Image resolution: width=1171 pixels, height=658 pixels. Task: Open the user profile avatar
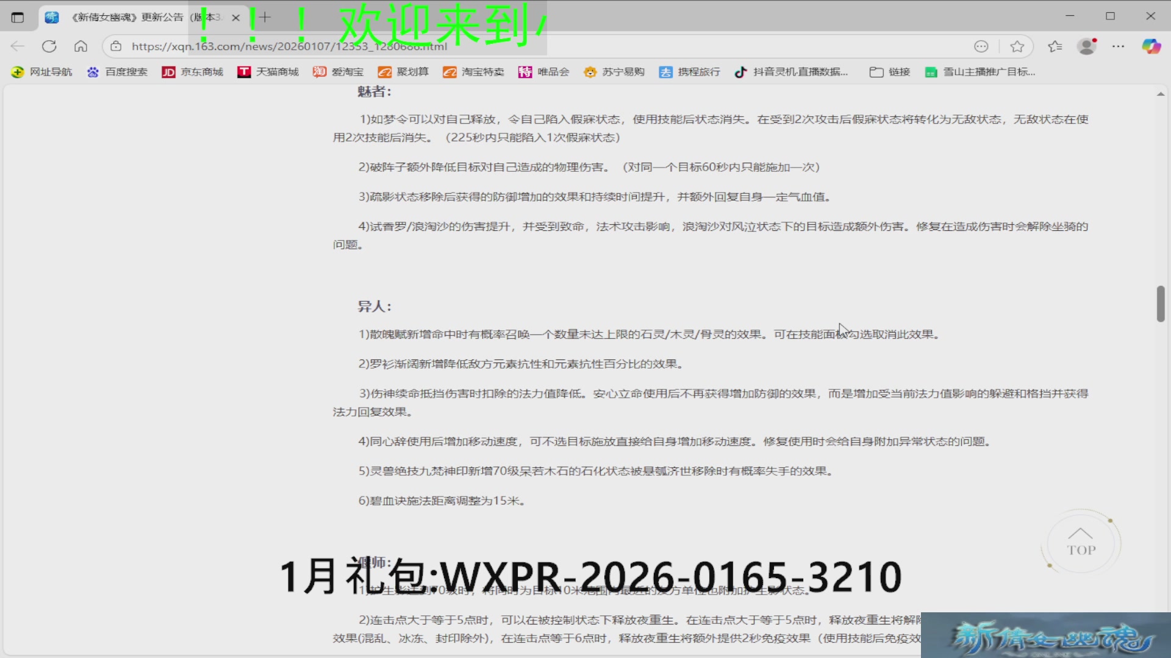pyautogui.click(x=1086, y=46)
